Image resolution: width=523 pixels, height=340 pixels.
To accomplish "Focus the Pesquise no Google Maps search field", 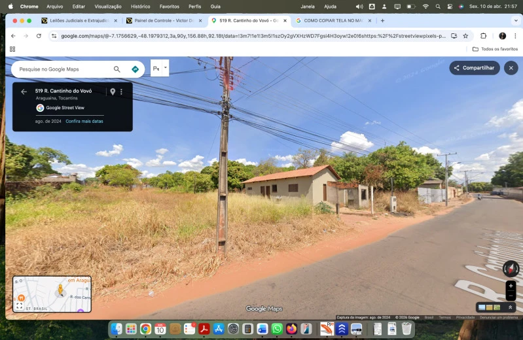I will pos(63,69).
